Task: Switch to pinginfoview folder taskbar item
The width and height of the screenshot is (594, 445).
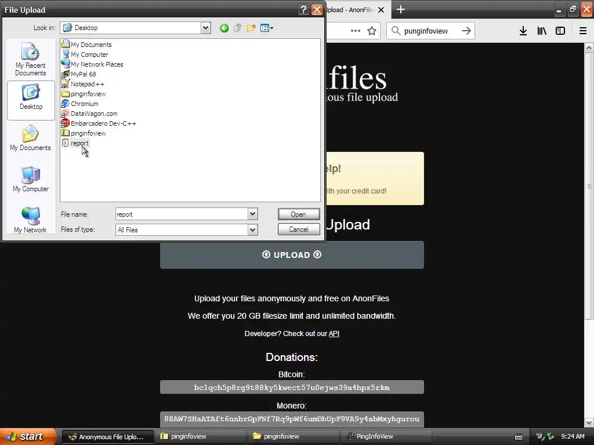Action: 294,437
